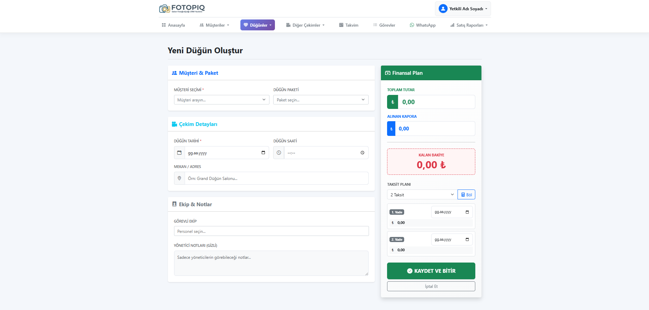The width and height of the screenshot is (649, 310).
Task: Click into the Alınan Kapora amount field
Action: point(435,129)
